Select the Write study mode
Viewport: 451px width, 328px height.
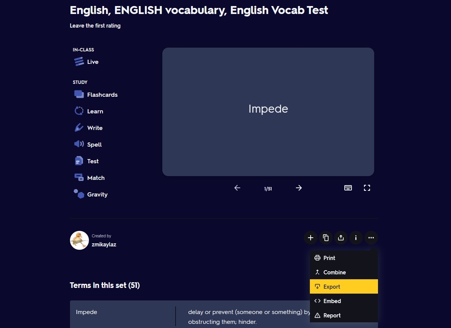(95, 128)
